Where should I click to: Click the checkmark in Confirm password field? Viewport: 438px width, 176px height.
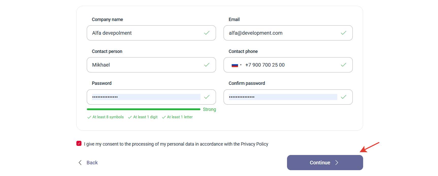pyautogui.click(x=344, y=97)
